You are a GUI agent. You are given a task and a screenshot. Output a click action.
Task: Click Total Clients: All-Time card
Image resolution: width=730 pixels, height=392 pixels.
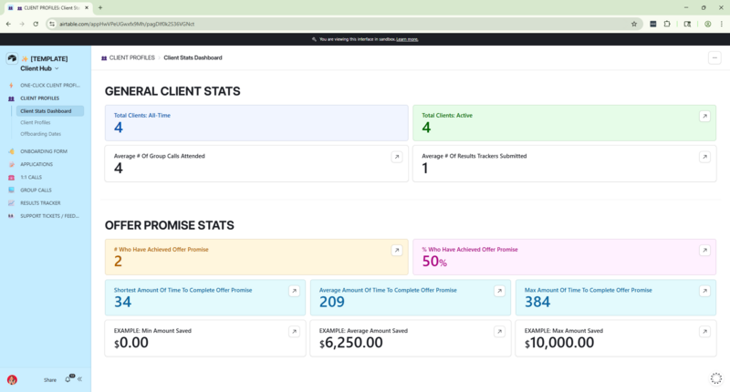tap(256, 123)
